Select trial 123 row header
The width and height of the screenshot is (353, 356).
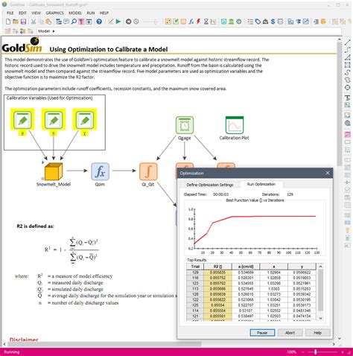pyautogui.click(x=195, y=284)
